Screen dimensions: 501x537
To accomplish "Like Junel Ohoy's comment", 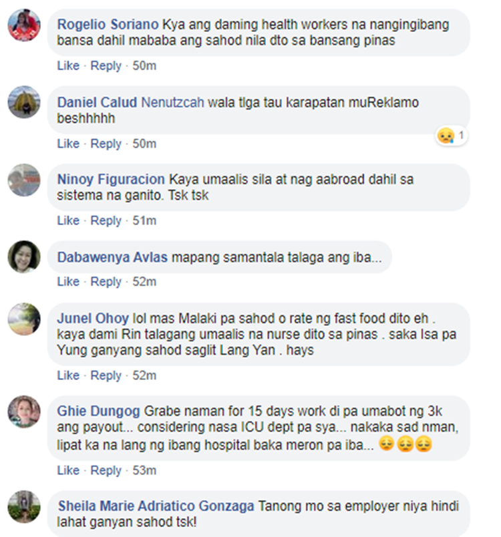I will pyautogui.click(x=68, y=375).
